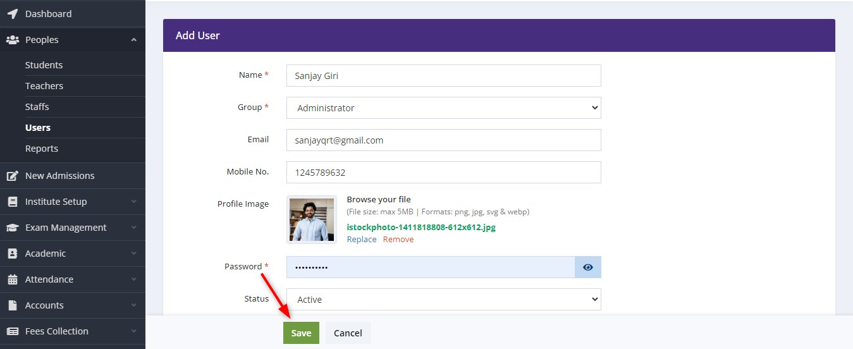This screenshot has height=349, width=853.
Task: Expand Exam Management chevron
Action: [133, 227]
